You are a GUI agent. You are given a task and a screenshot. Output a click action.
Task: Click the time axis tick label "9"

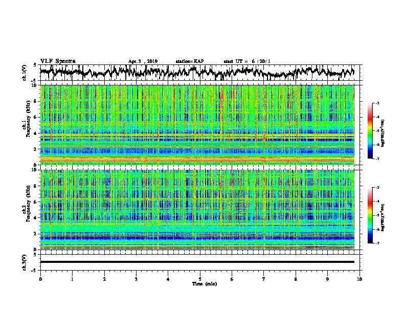click(327, 279)
